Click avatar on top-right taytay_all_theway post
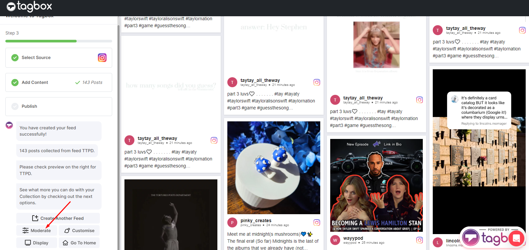 coord(438,30)
